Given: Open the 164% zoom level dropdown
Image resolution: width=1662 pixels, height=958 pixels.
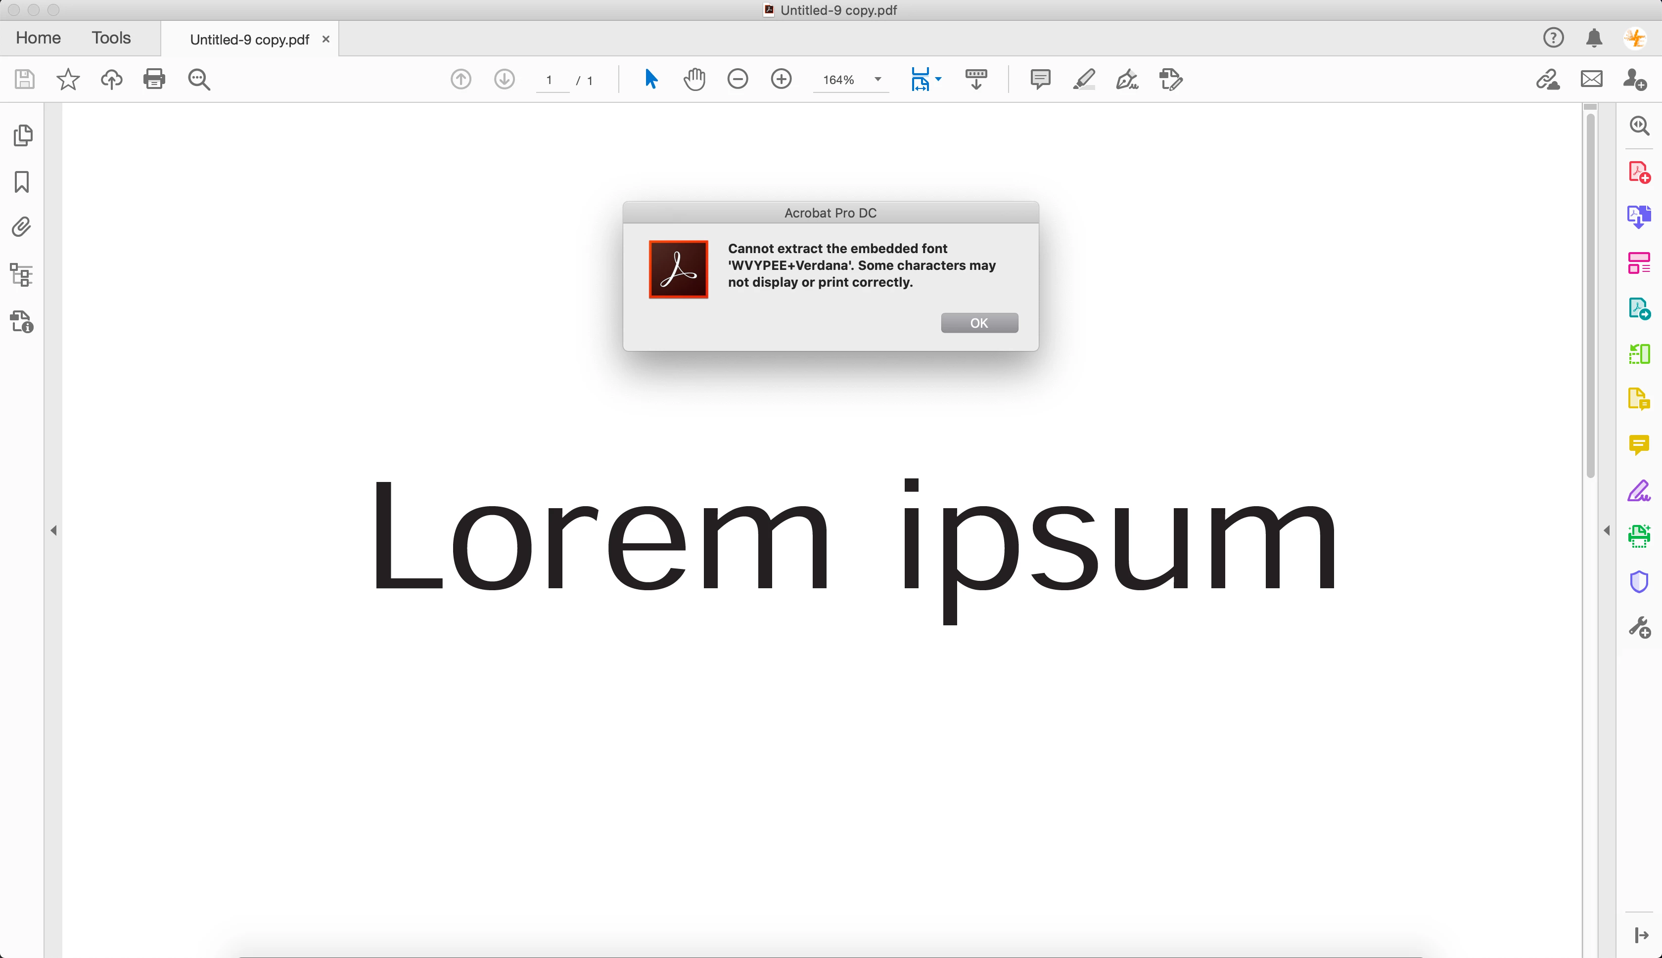Looking at the screenshot, I should pos(877,80).
